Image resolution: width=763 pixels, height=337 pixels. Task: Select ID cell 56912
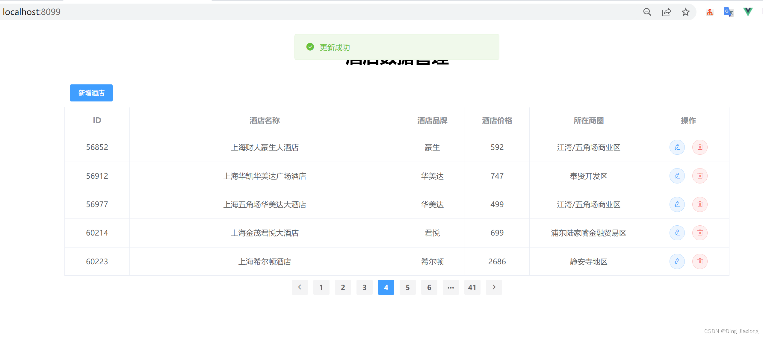97,176
